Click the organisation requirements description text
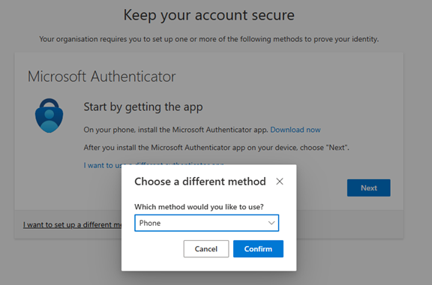Screen dimensions: 432x285 tap(208, 39)
